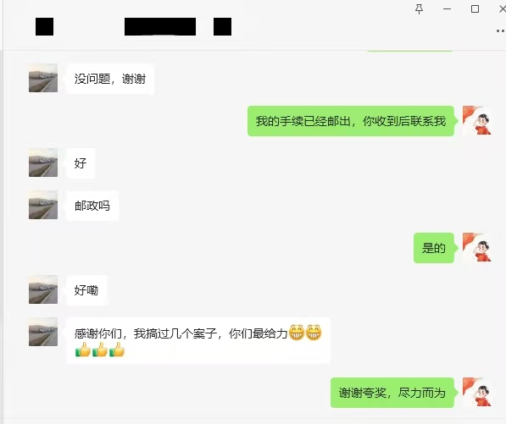Minimize the chat window
Screen dimensions: 506x424
[x=447, y=9]
